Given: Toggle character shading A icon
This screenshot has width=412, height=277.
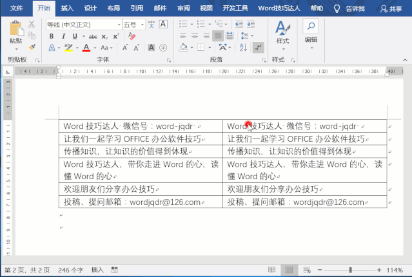Looking at the screenshot, I should [x=152, y=48].
